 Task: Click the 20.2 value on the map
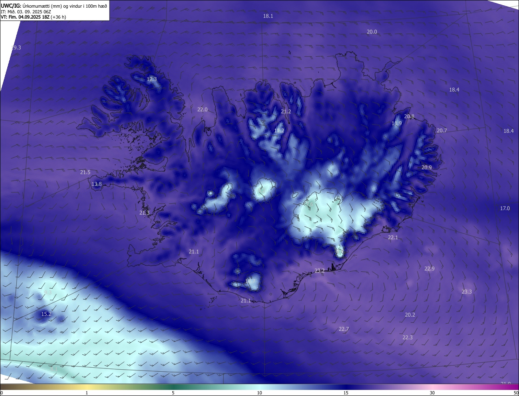pyautogui.click(x=410, y=315)
